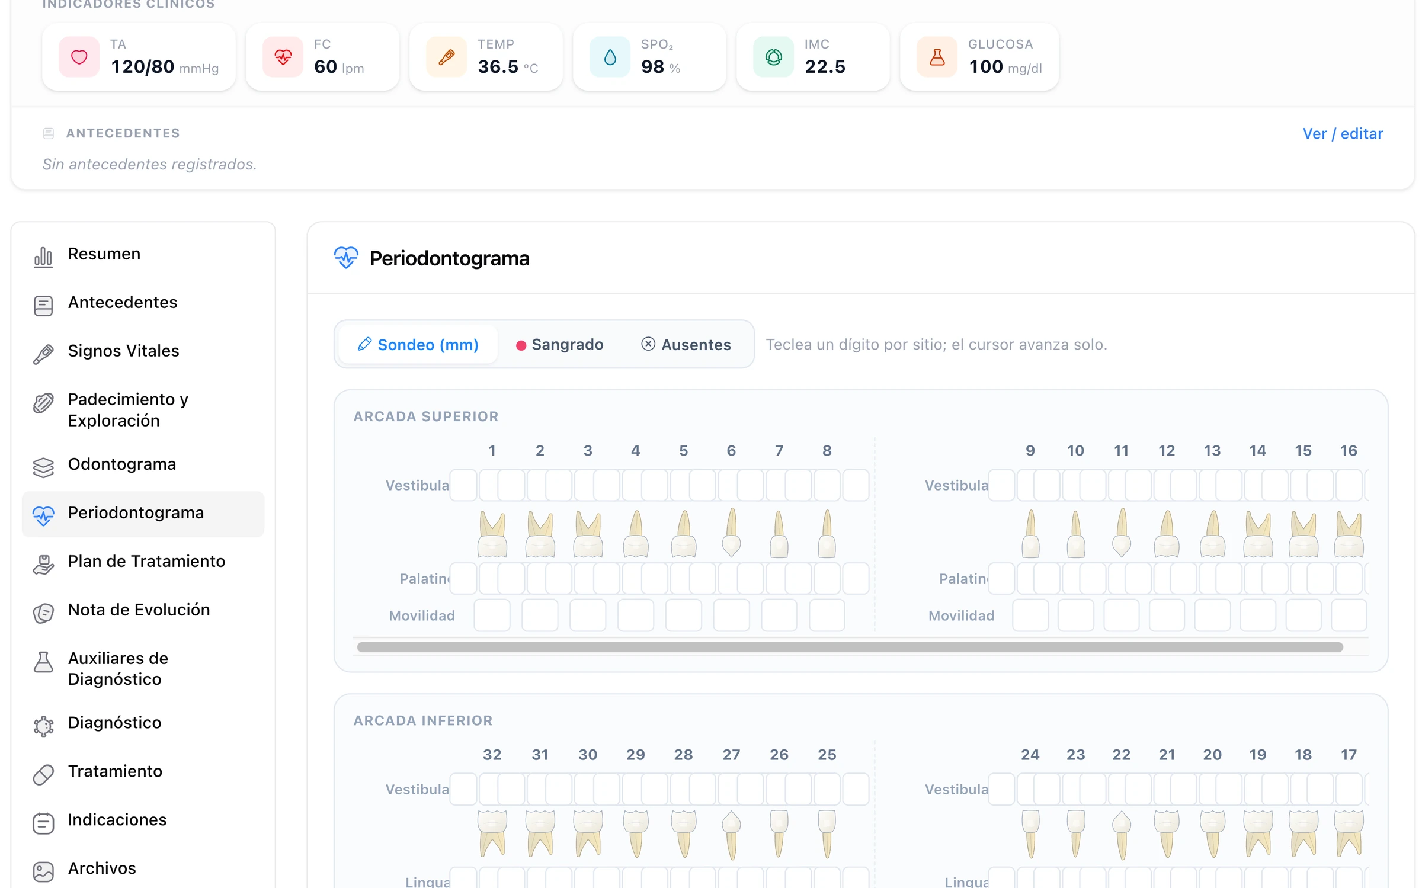The height and width of the screenshot is (888, 1422).
Task: Click the Antecedentes card header icon
Action: pos(49,134)
